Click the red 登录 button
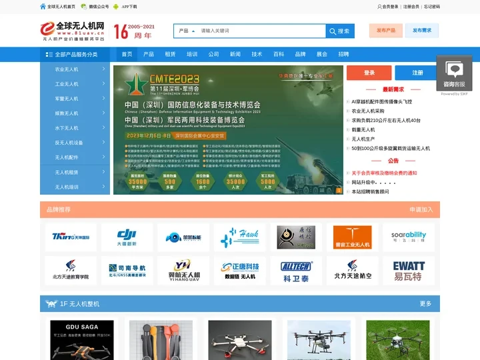Viewport: 480px width, 360px height. tap(369, 73)
